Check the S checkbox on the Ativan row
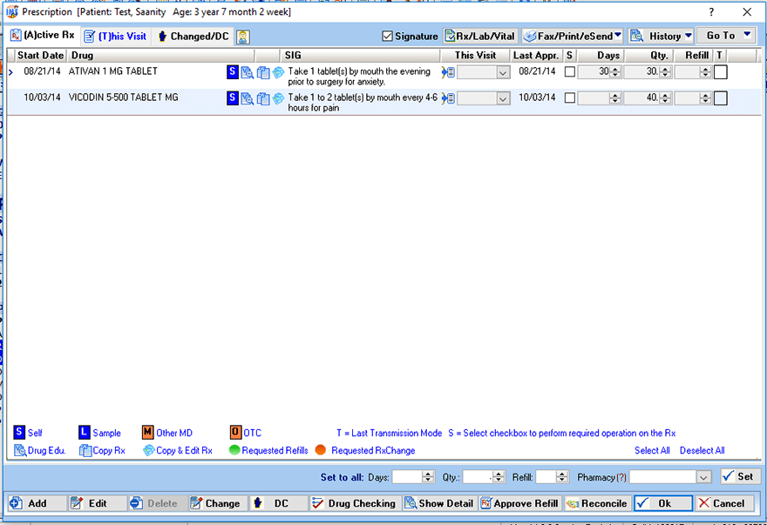 coord(570,72)
